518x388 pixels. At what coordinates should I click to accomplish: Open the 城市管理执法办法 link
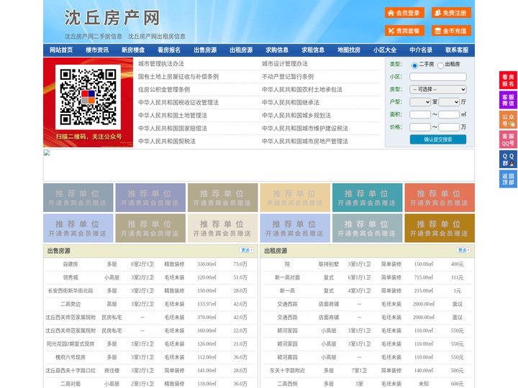pyautogui.click(x=161, y=64)
